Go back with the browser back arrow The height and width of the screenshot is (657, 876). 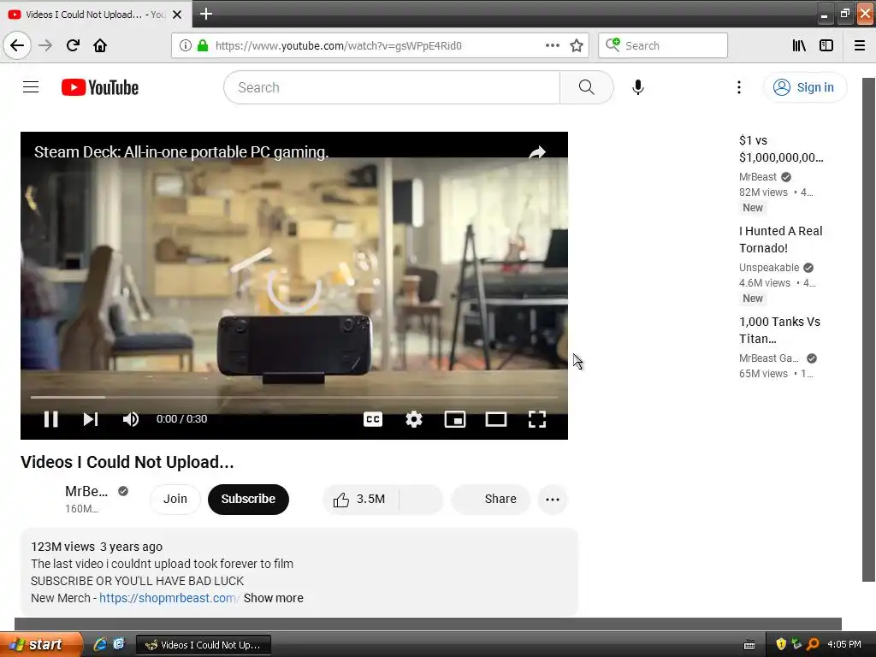click(17, 45)
